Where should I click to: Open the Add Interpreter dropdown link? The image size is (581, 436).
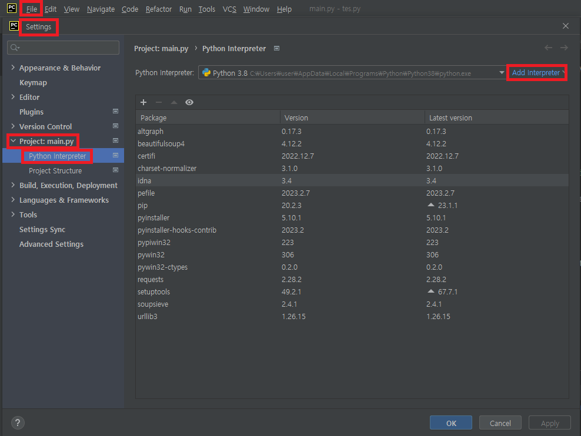[536, 72]
